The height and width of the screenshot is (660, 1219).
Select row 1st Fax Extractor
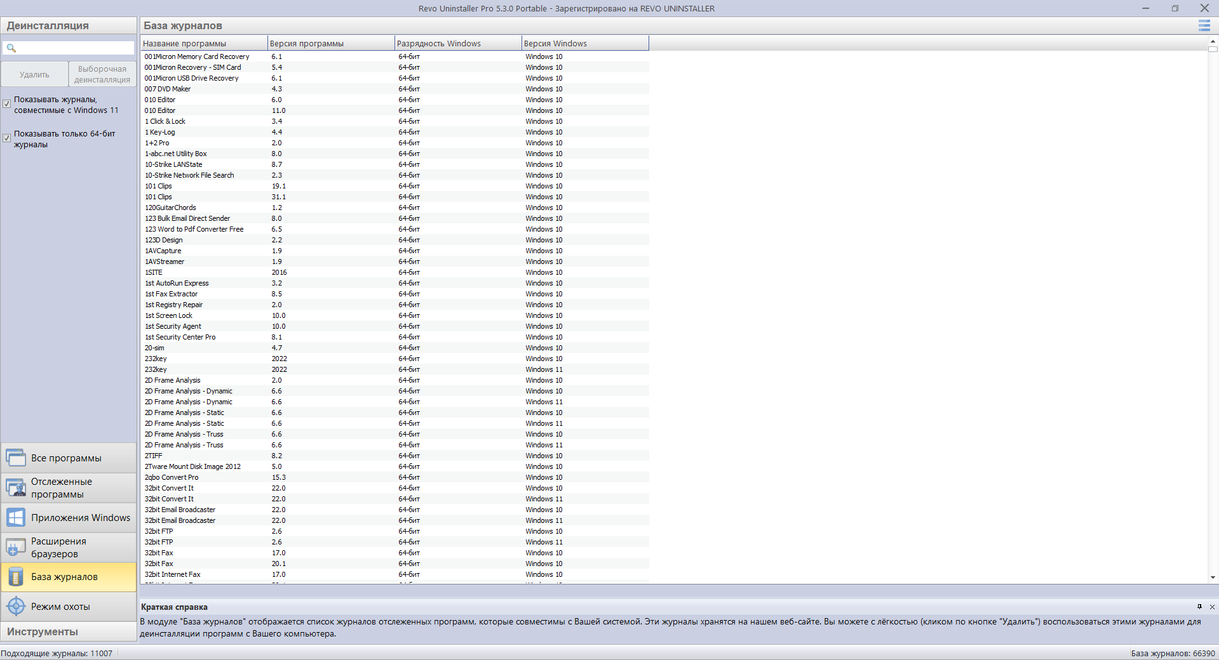394,294
